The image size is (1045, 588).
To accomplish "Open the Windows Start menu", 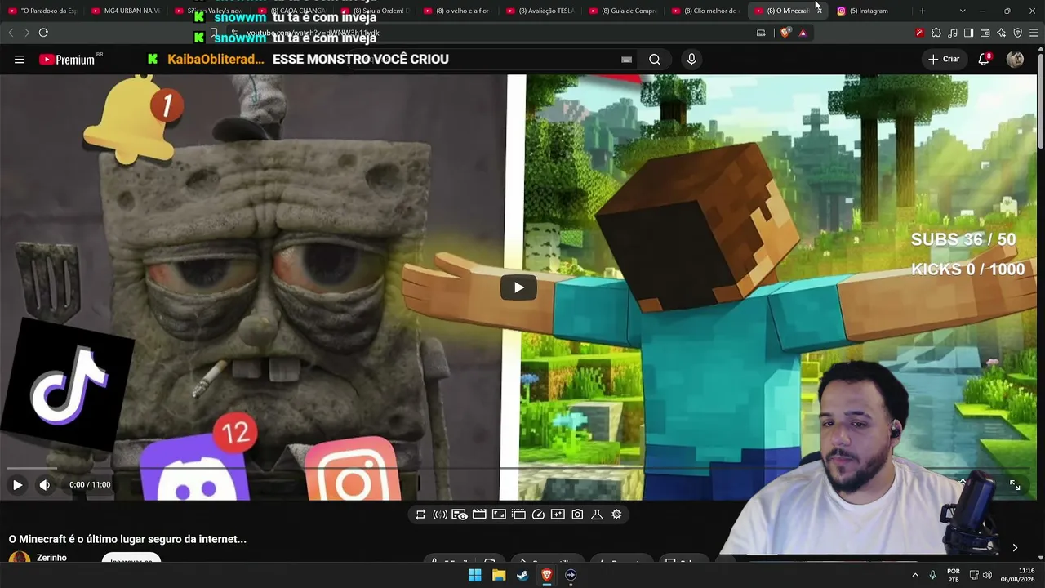I will [x=474, y=575].
